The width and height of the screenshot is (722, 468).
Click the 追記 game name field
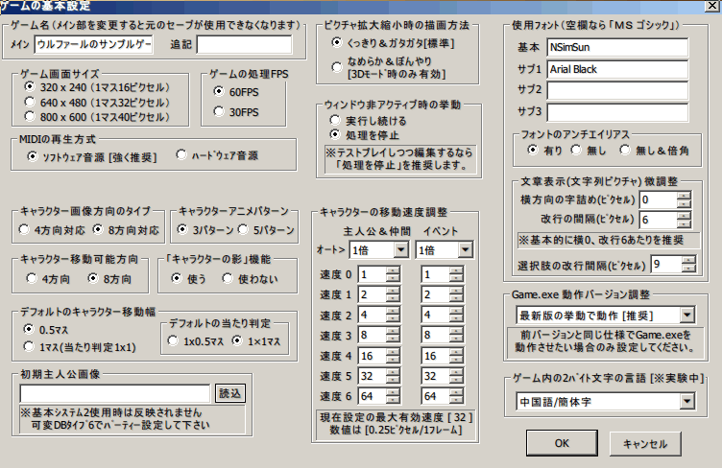coord(245,44)
